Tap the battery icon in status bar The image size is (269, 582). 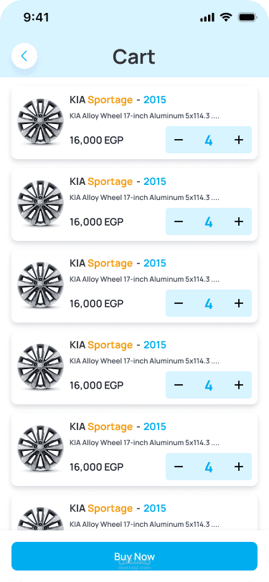[247, 17]
